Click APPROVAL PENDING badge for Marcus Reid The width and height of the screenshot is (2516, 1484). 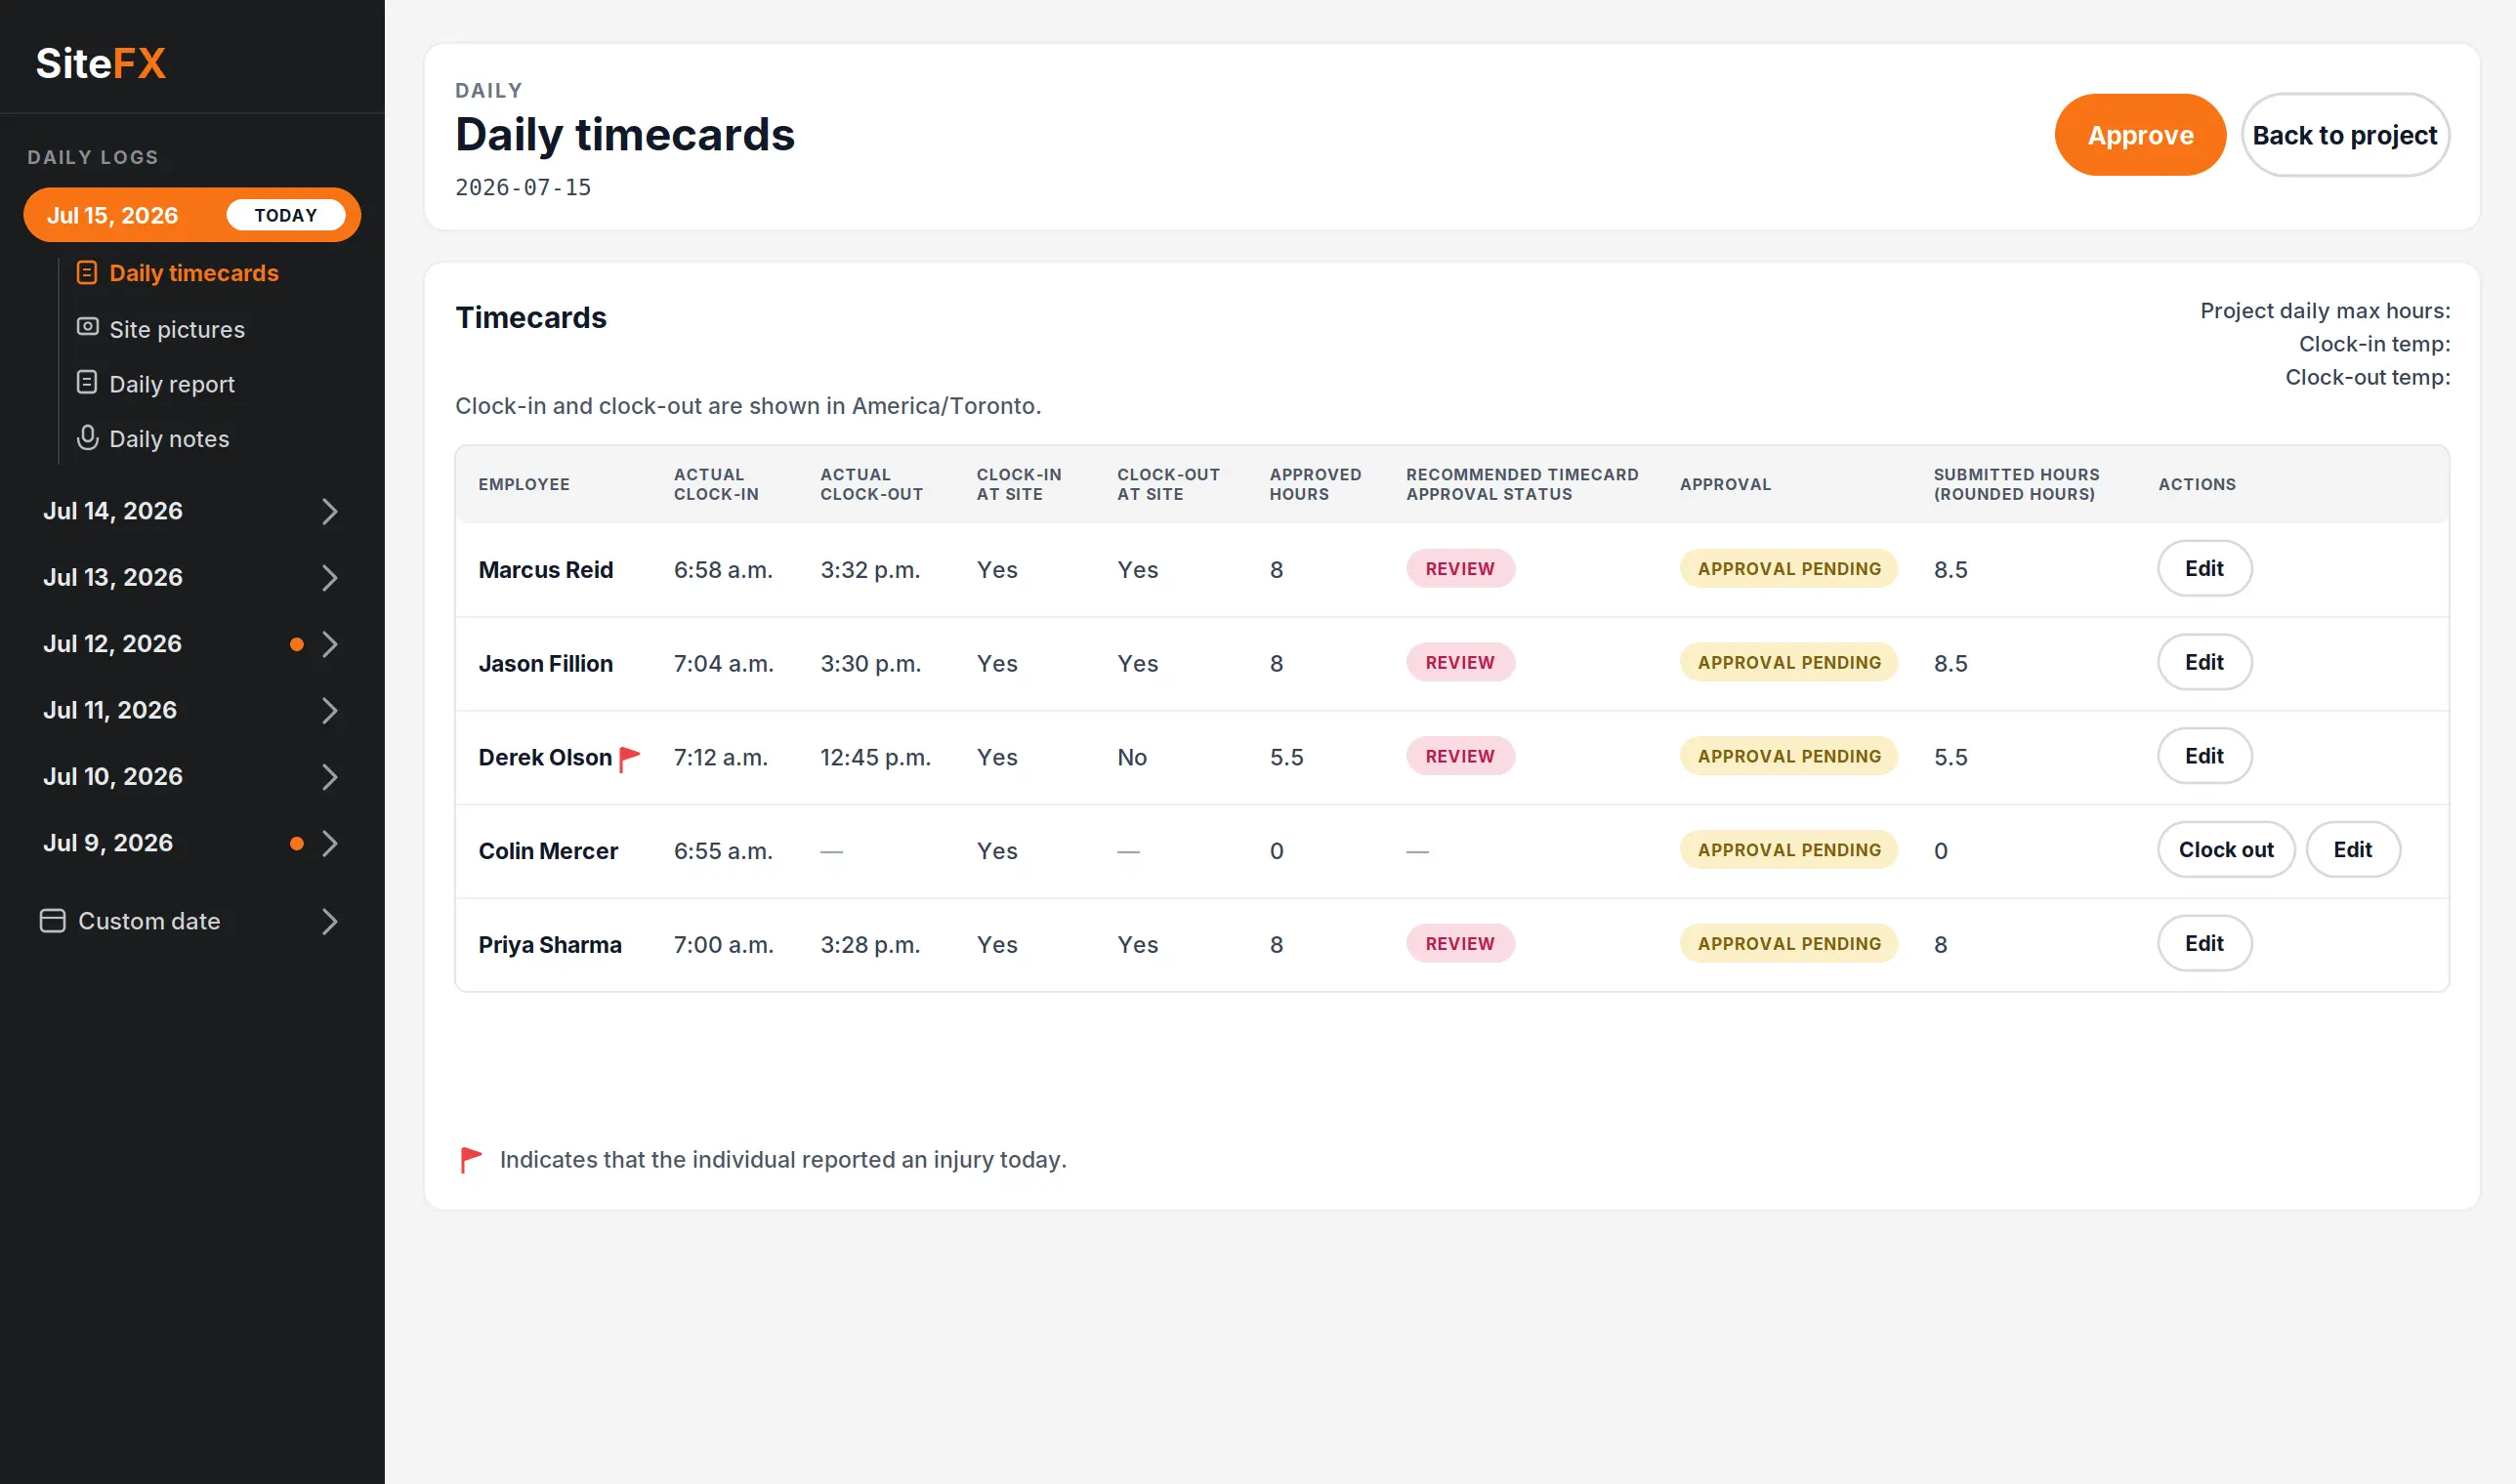point(1788,569)
